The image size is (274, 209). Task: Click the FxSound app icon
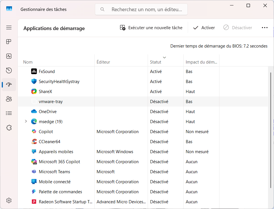[x=34, y=71]
